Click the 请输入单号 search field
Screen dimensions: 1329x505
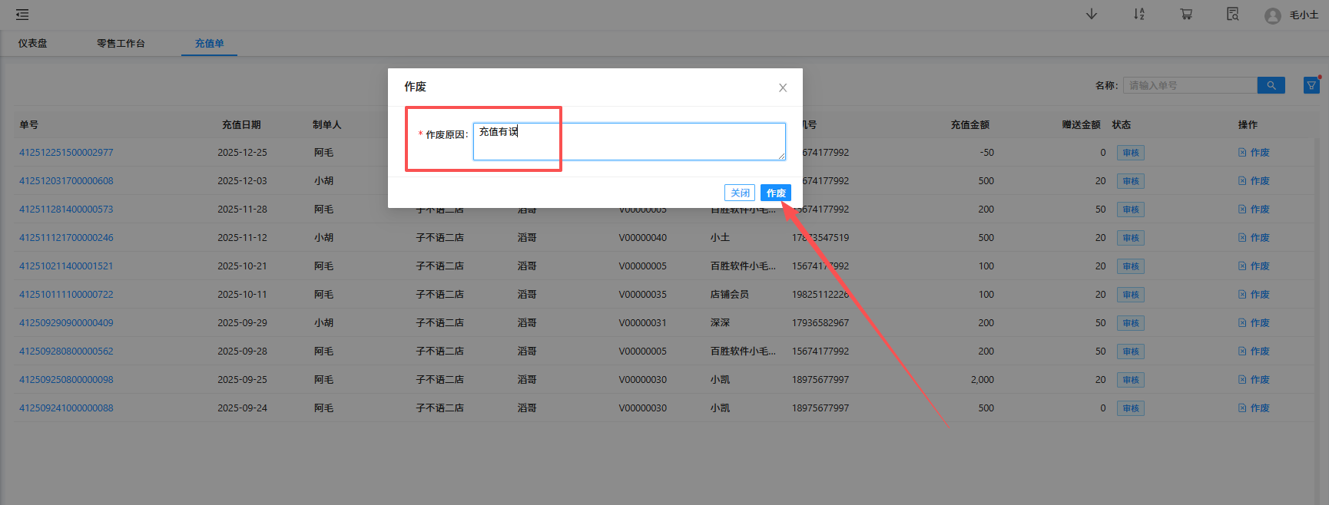click(x=1189, y=85)
